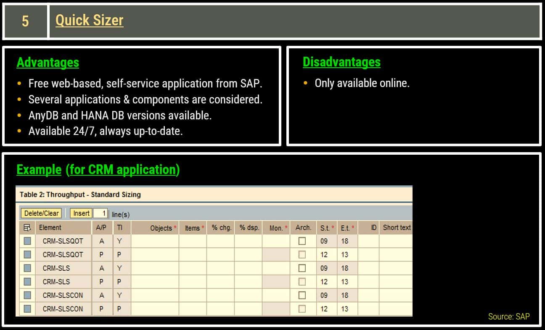Click the ID column header
The height and width of the screenshot is (330, 545).
[369, 227]
